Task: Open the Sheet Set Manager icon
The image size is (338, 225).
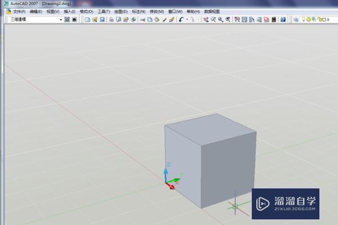Action: point(259,20)
